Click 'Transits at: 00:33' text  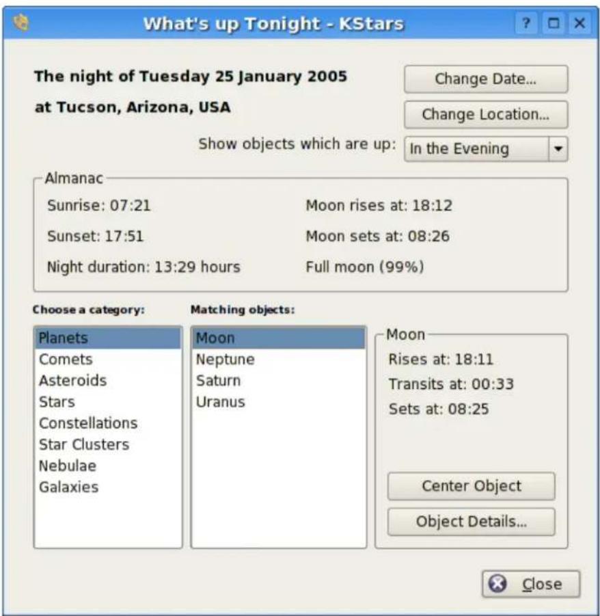451,384
